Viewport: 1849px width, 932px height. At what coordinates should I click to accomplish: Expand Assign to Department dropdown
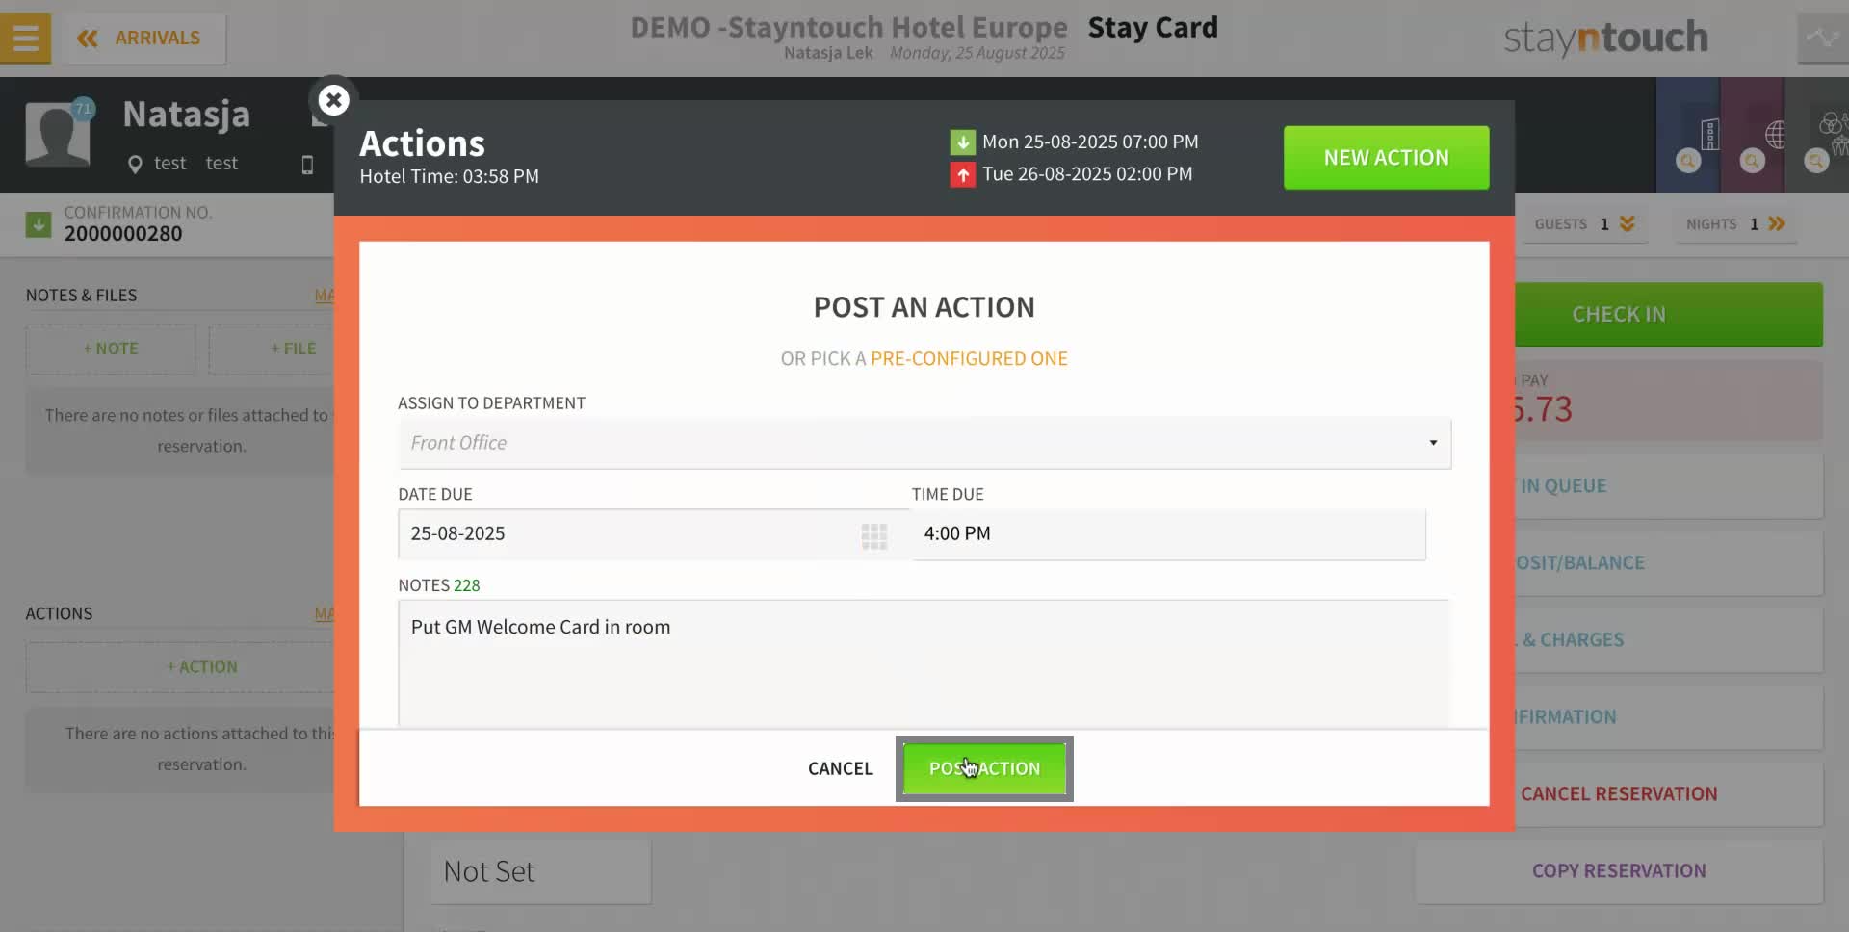pyautogui.click(x=924, y=443)
